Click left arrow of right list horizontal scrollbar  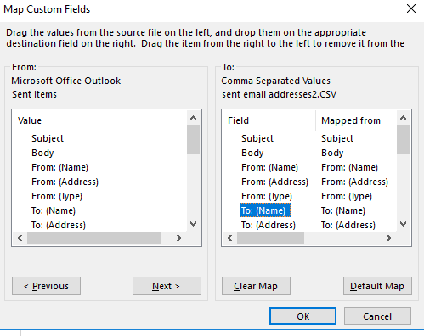(229, 238)
